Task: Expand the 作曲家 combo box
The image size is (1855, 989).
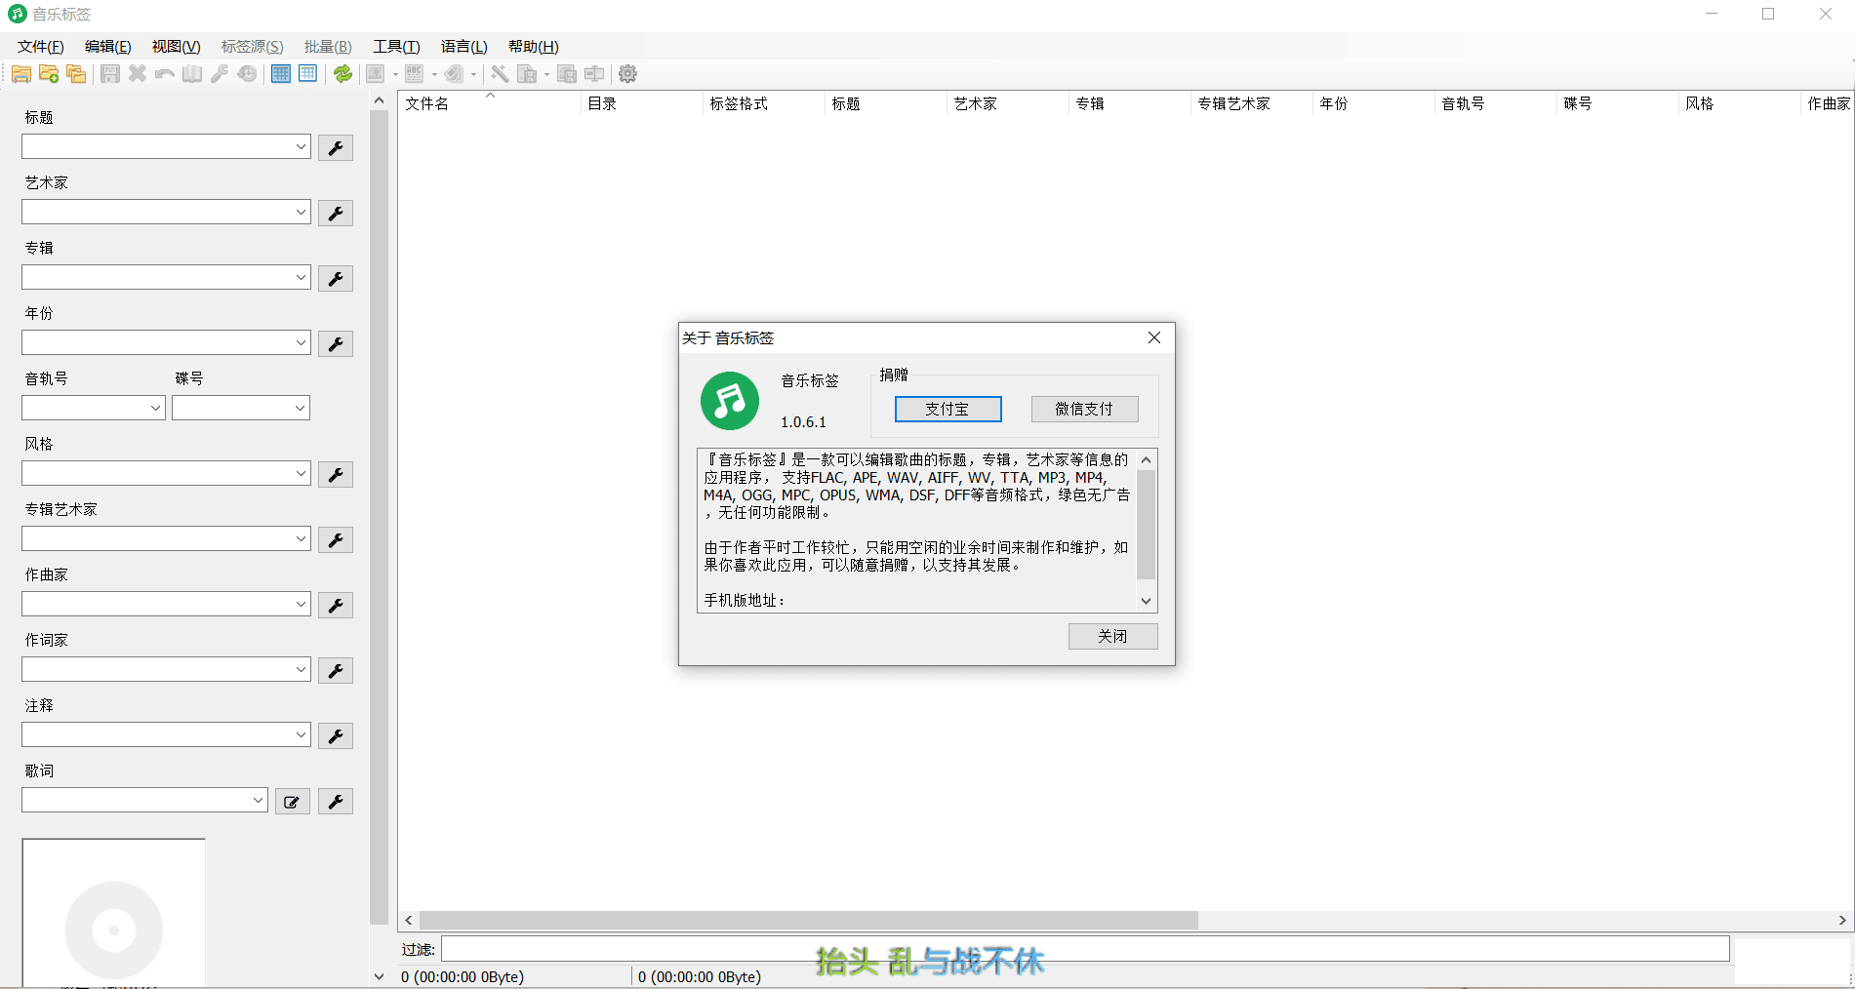Action: tap(301, 604)
